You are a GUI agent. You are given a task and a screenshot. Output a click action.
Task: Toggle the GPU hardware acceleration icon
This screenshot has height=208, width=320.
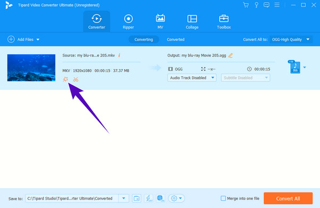(x=161, y=198)
